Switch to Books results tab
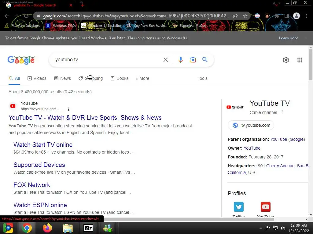Image resolution: width=313 pixels, height=234 pixels. [120, 78]
